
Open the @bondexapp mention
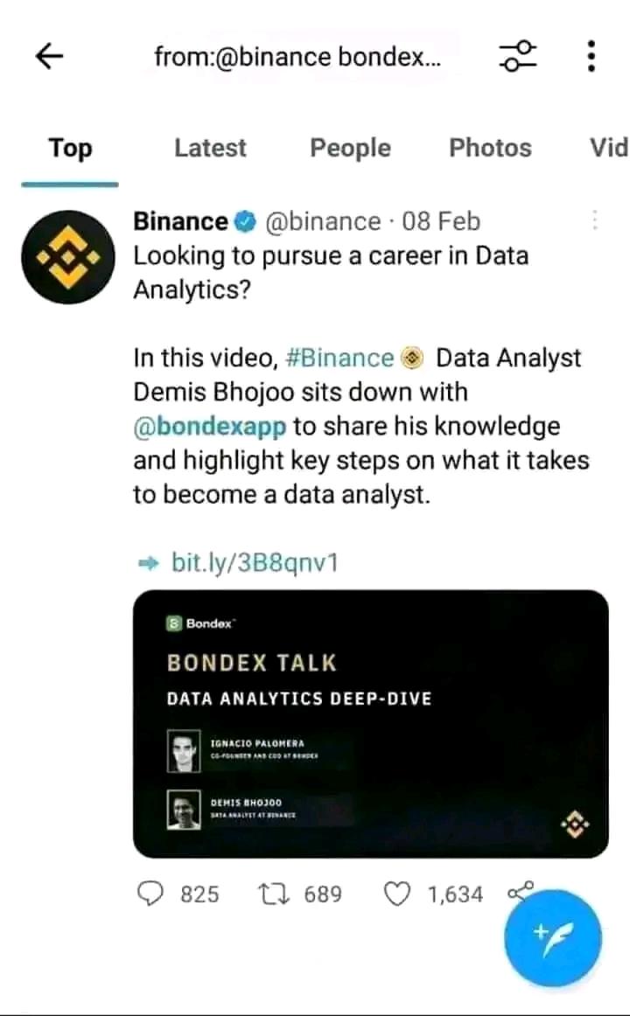(210, 427)
